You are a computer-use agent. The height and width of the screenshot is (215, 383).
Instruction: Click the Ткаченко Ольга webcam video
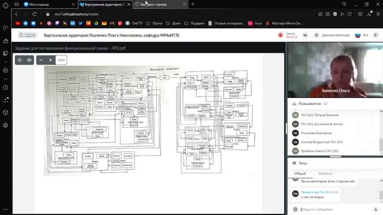[x=335, y=70]
